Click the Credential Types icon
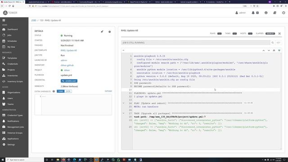This screenshot has width=288, height=162. [4, 115]
